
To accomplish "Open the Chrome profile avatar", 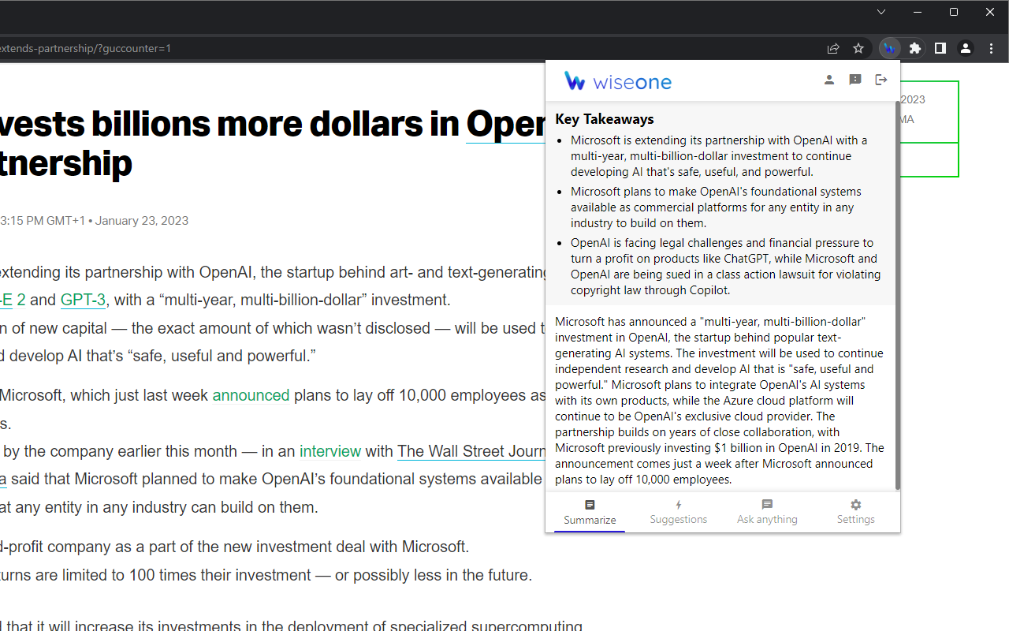I will tap(966, 48).
